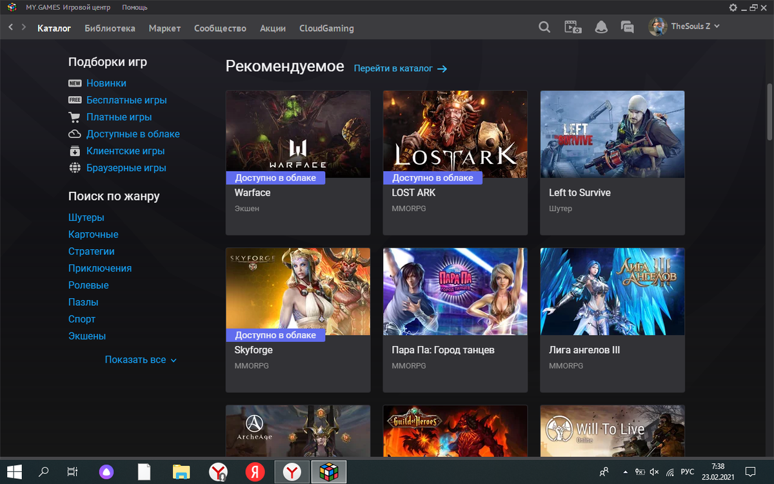774x484 pixels.
Task: Click the Warface title text
Action: [252, 192]
